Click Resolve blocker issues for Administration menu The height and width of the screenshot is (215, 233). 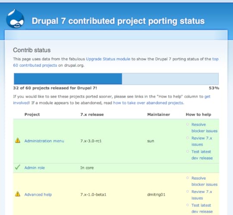click(205, 128)
